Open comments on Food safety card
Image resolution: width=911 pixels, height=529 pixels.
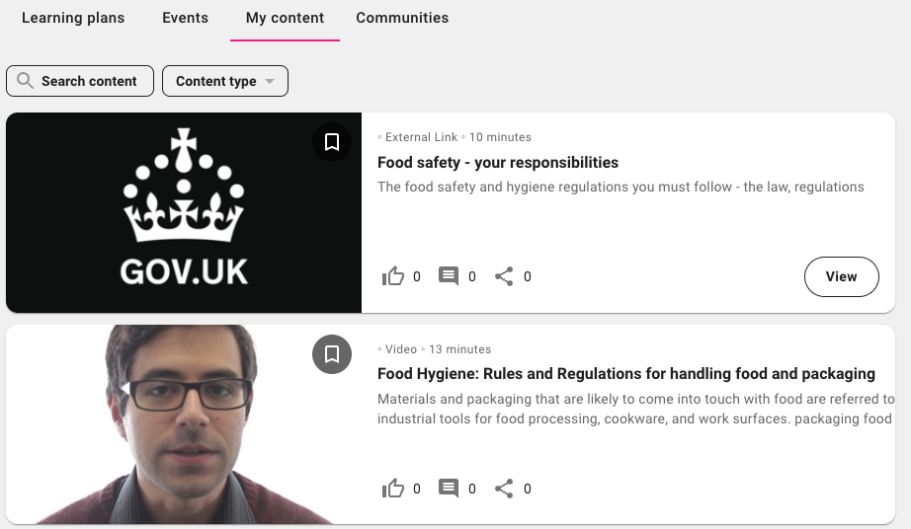click(449, 276)
